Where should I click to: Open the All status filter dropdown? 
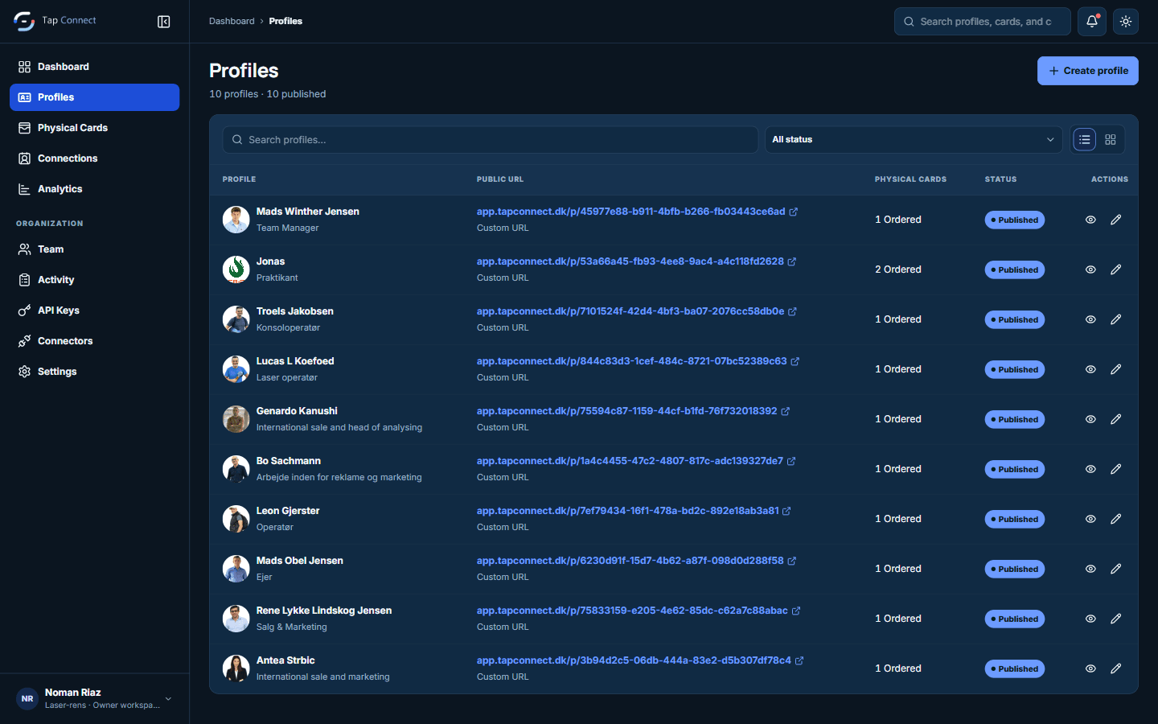pyautogui.click(x=914, y=140)
